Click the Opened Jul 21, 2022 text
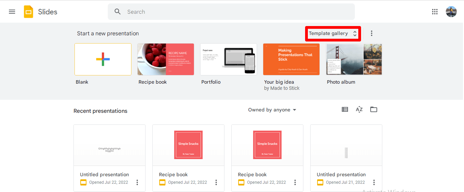This screenshot has width=464, height=192. [345, 182]
